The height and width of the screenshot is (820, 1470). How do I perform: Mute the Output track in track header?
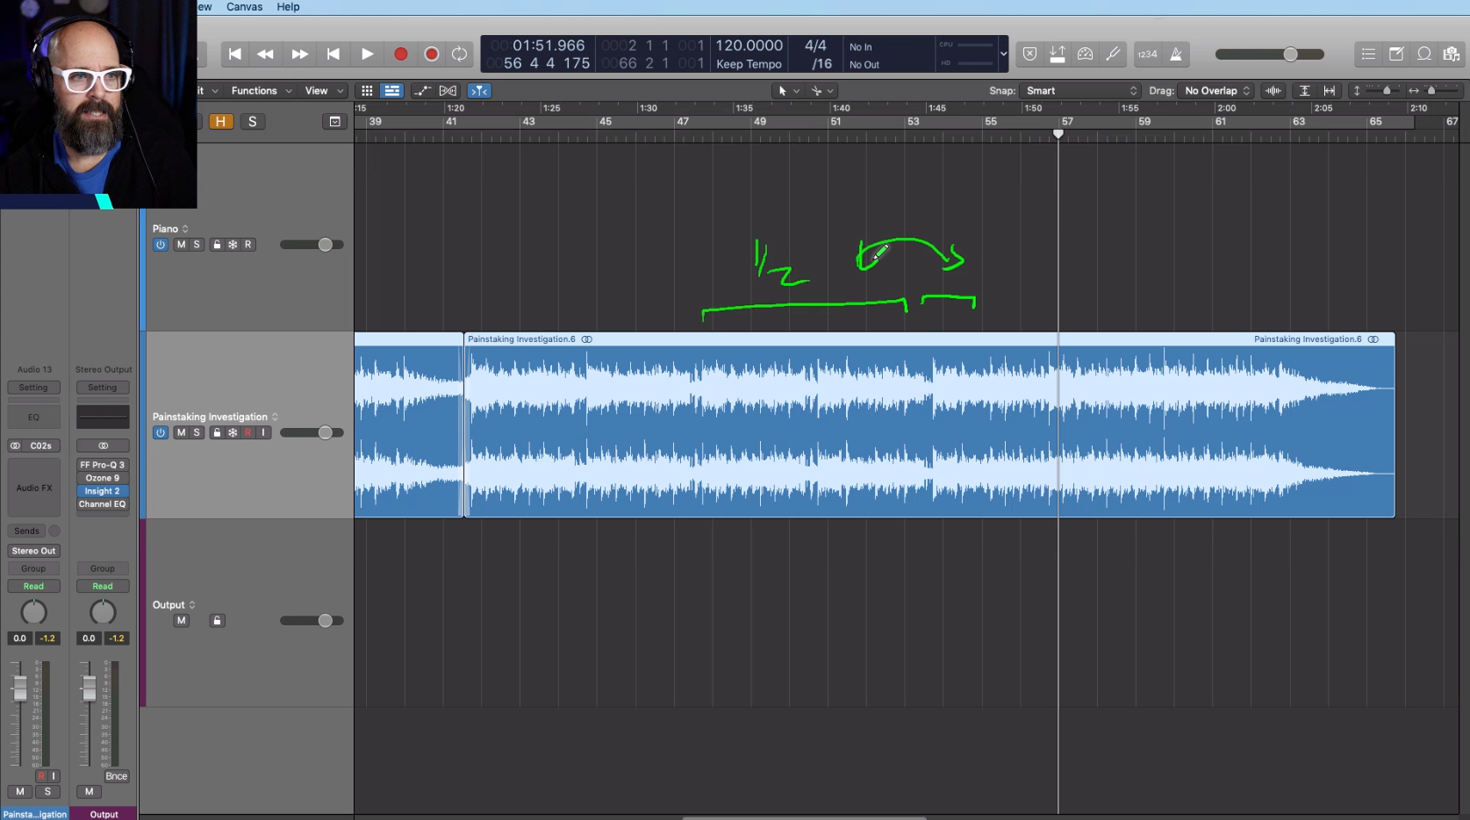pos(181,620)
